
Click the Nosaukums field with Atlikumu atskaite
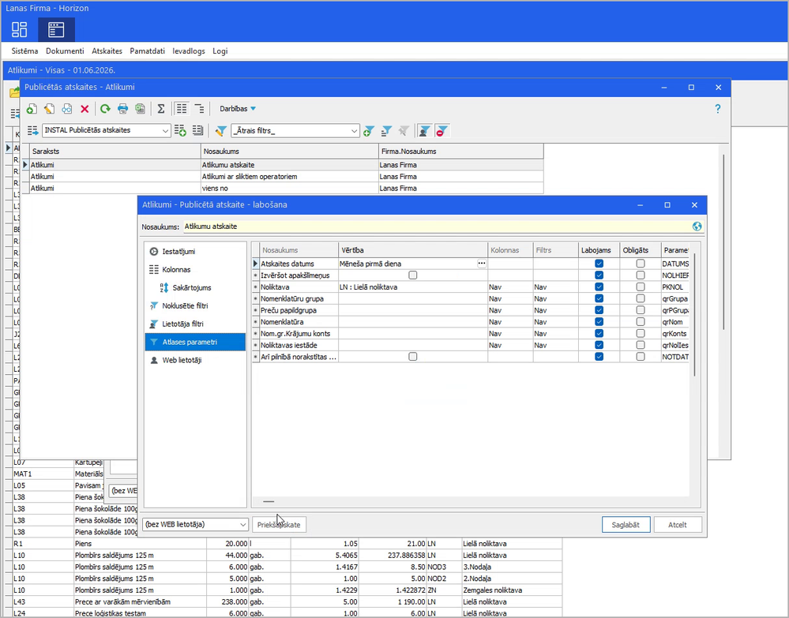point(437,227)
